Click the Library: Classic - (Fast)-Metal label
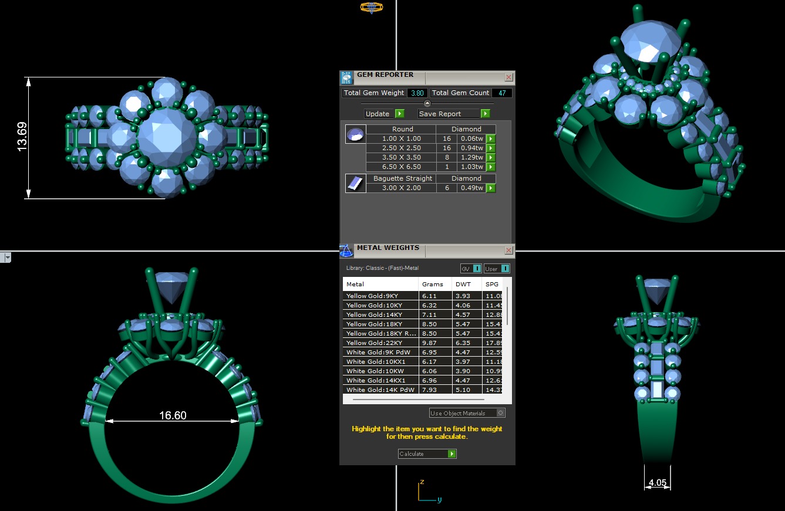This screenshot has height=511, width=785. click(x=382, y=268)
